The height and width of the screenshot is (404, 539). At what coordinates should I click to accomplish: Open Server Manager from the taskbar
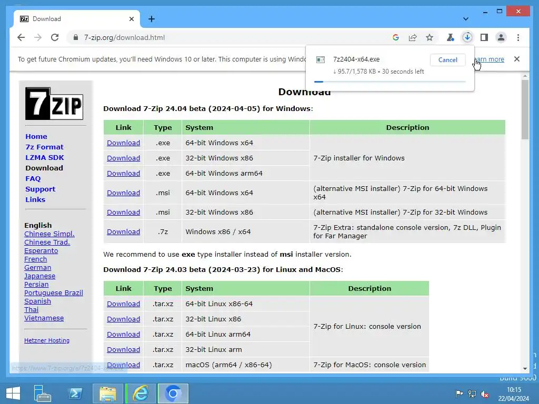[42, 393]
